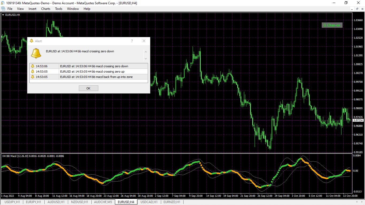
Task: Click the -0.0113 value on indicator scale
Action: pyautogui.click(x=358, y=191)
